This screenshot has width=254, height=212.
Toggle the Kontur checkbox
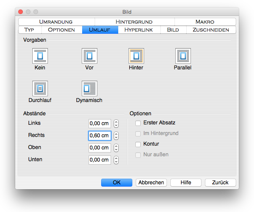coord(138,144)
